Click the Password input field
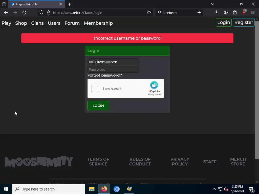 point(113,69)
